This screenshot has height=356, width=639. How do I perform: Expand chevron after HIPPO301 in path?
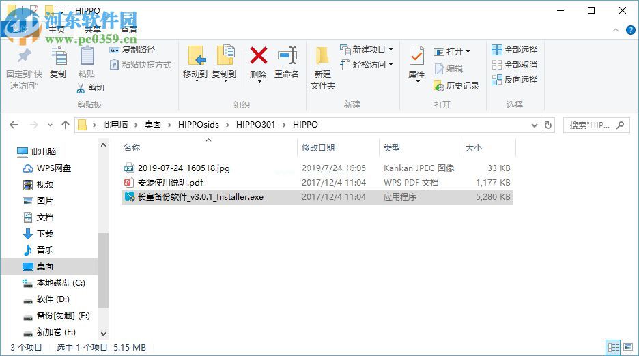pyautogui.click(x=284, y=125)
